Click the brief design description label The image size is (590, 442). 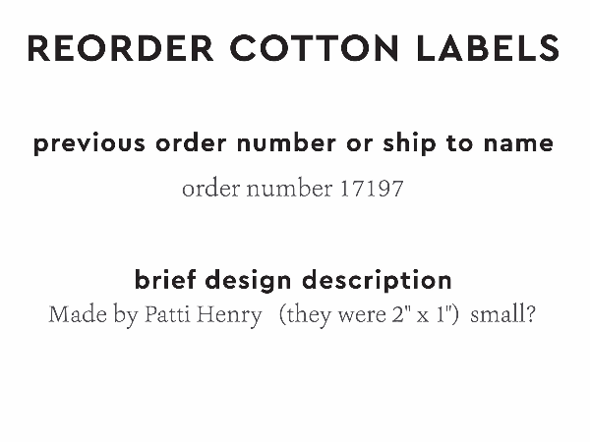[293, 280]
